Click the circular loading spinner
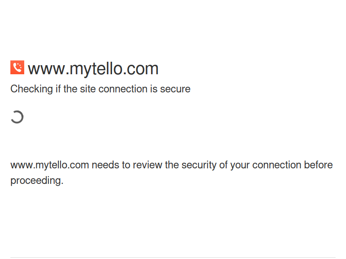The height and width of the screenshot is (259, 346). click(17, 117)
